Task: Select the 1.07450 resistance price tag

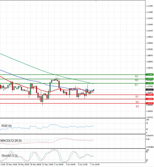Action: pos(150,83)
